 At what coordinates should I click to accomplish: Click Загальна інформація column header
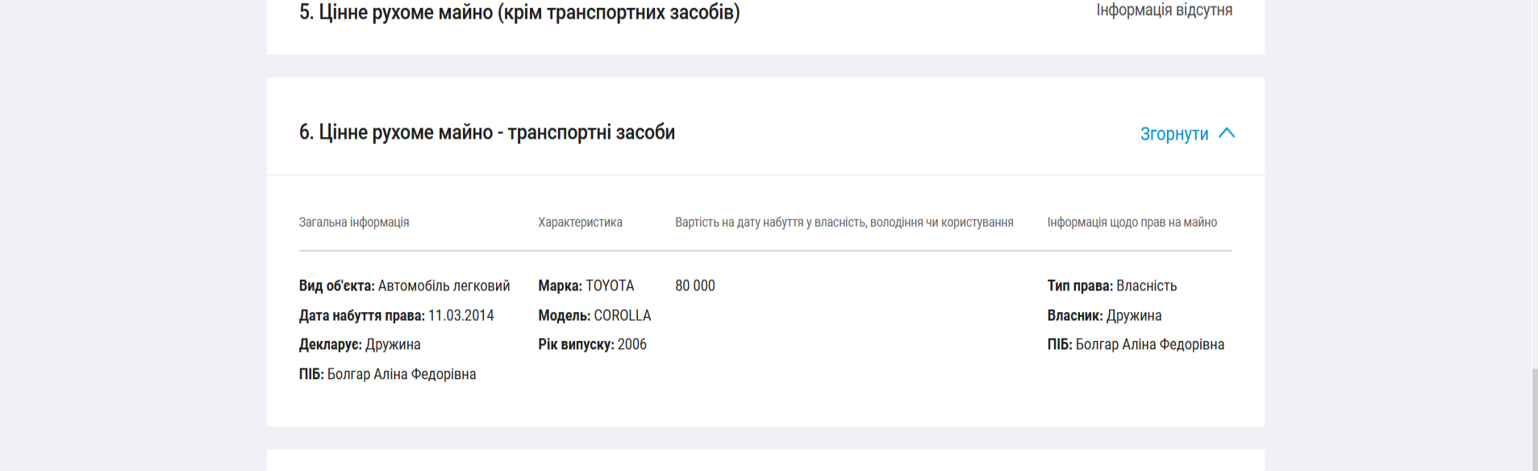353,222
